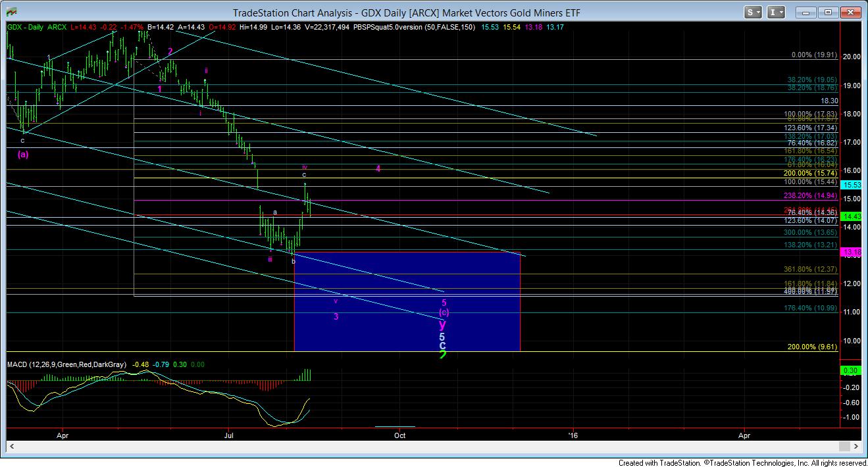Click the scrollbar right arrow
Screen dimensions: 868x467
coord(857,447)
